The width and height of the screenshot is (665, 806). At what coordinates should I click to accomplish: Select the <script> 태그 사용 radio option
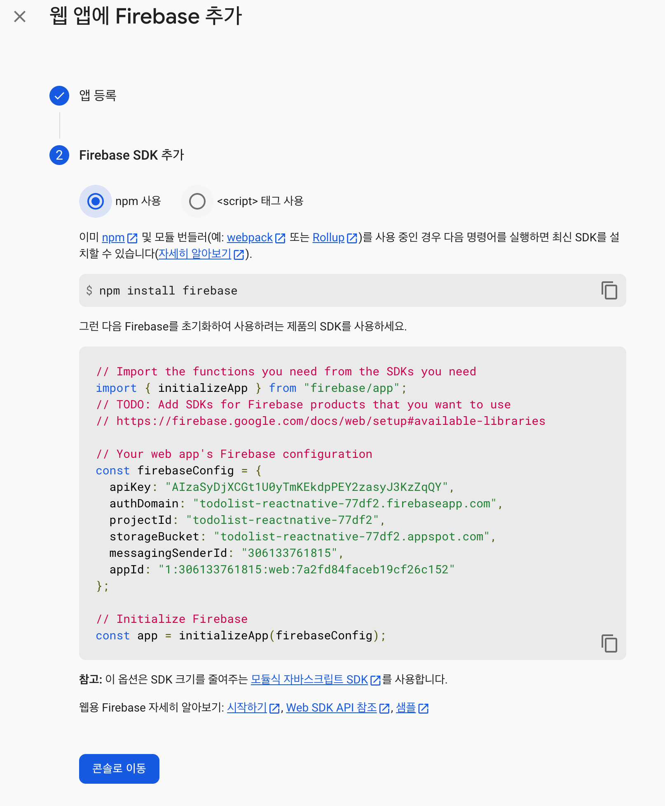tap(197, 201)
